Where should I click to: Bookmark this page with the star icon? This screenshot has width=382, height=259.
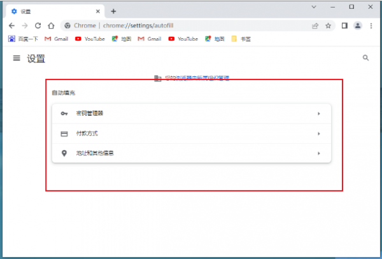pyautogui.click(x=329, y=25)
